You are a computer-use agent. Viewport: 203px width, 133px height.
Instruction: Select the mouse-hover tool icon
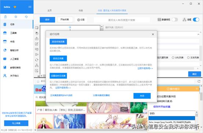[x=37, y=71]
